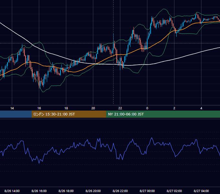The image size is (220, 194).
Task: Click hour label 4 on price chart axis
Action: point(201,108)
